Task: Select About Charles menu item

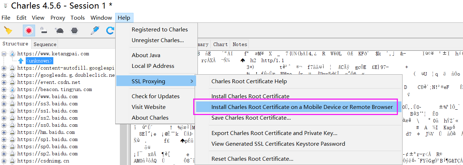Action: point(150,117)
